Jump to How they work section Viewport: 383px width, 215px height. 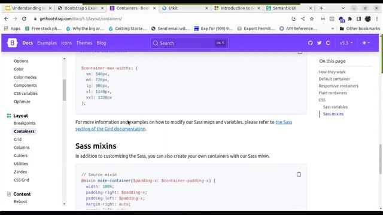point(332,72)
